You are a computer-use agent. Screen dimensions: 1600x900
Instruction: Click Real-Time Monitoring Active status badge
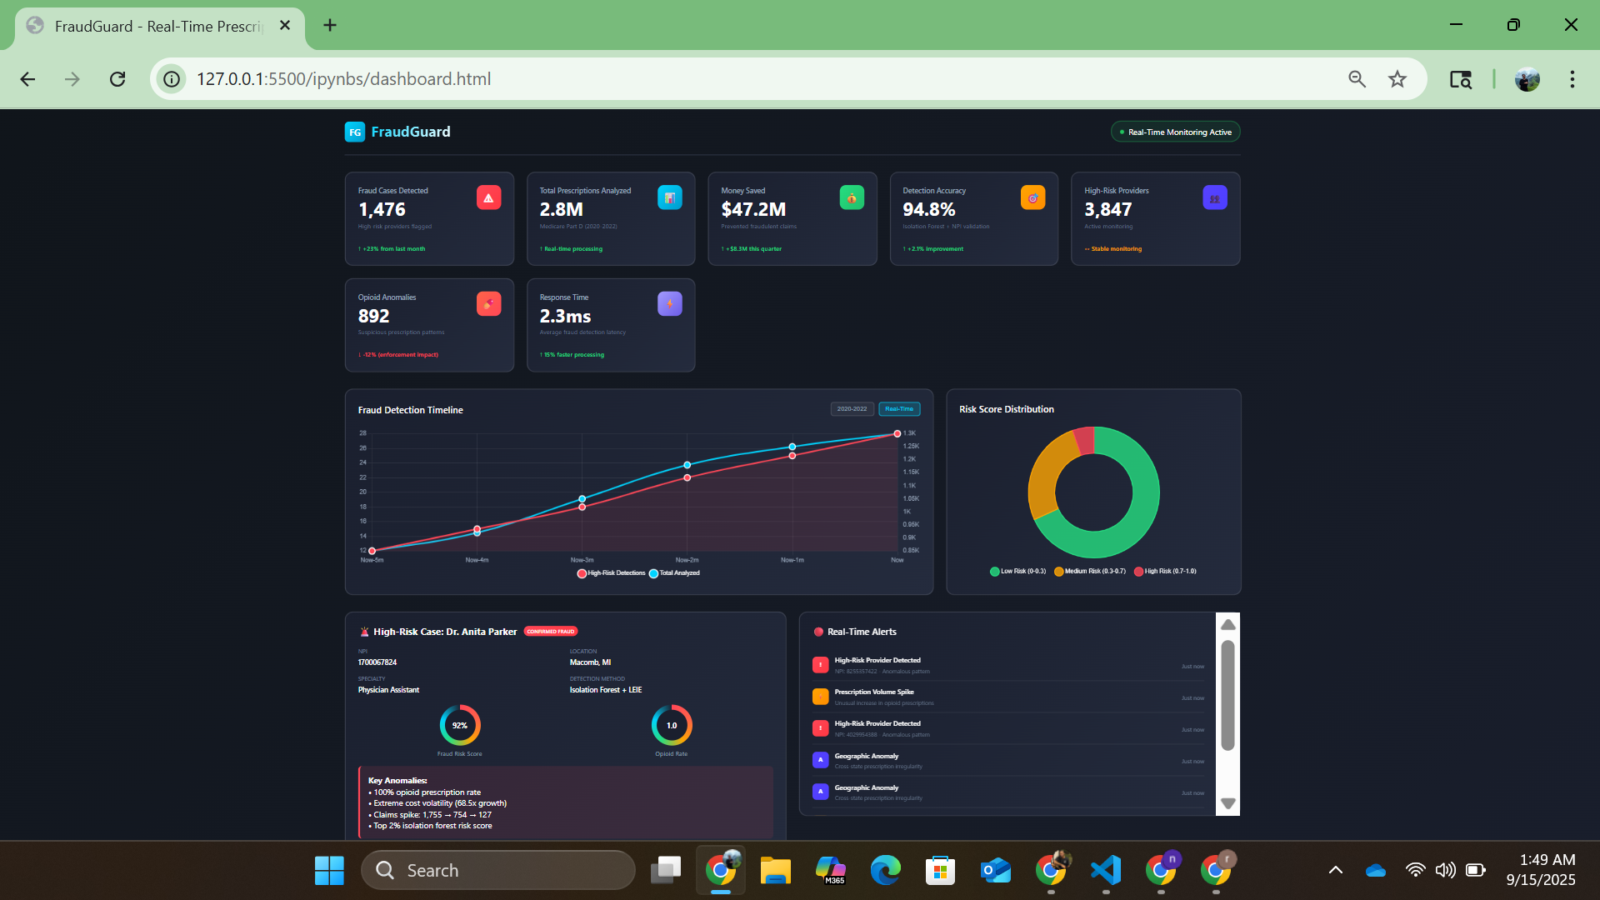[x=1175, y=132]
